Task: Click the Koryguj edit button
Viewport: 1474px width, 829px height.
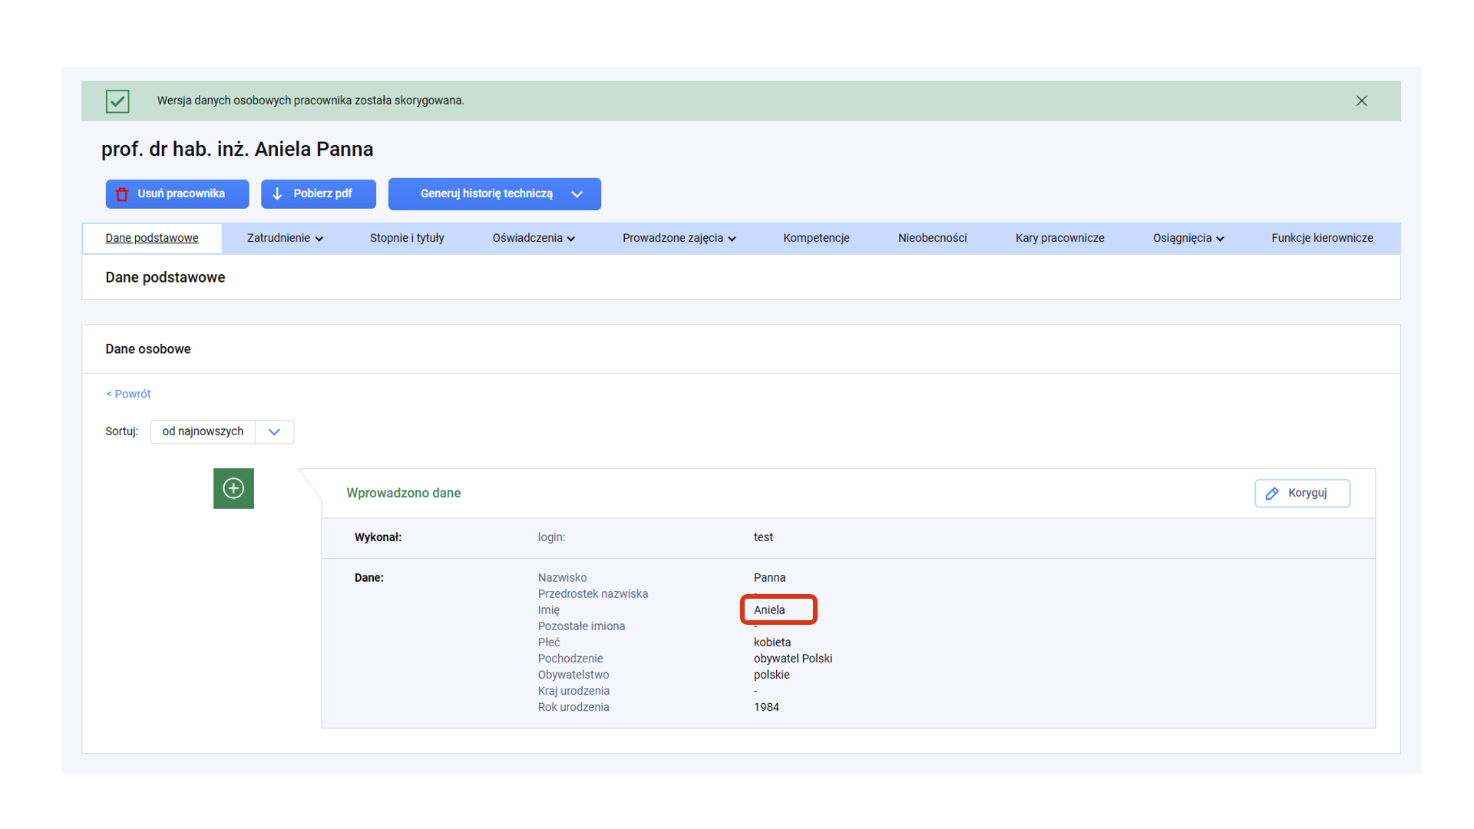Action: 1302,493
